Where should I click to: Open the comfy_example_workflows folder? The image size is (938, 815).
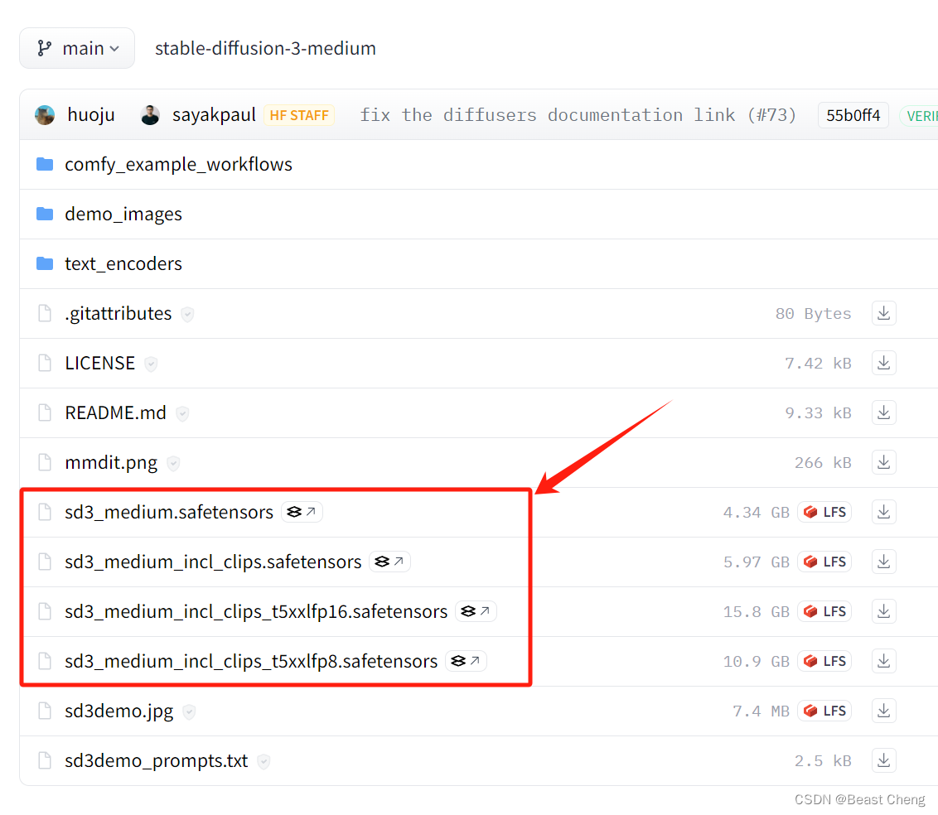[x=178, y=165]
